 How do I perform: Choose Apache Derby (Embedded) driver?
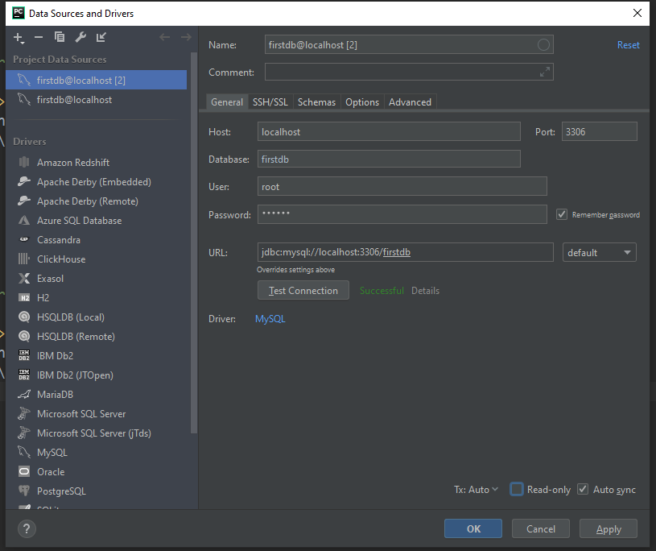click(x=97, y=182)
